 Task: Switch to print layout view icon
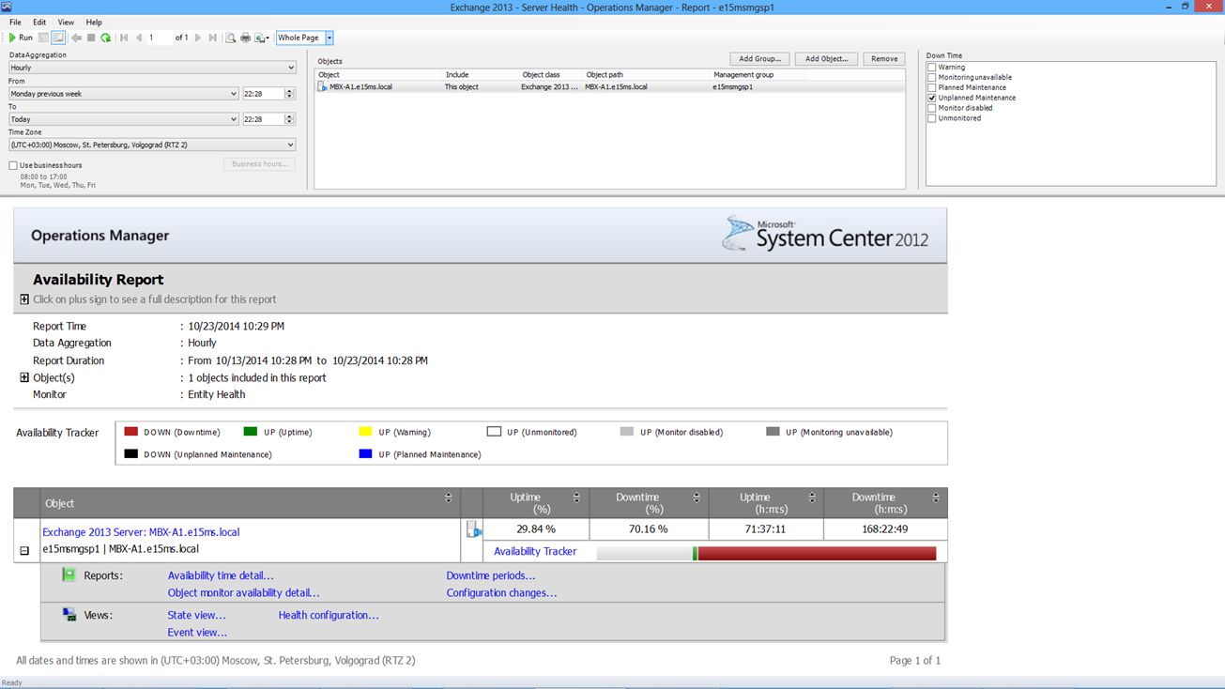[57, 38]
